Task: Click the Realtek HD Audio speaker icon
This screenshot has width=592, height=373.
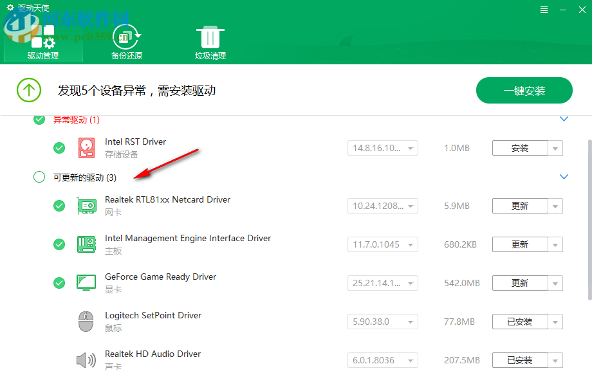Action: click(x=86, y=359)
